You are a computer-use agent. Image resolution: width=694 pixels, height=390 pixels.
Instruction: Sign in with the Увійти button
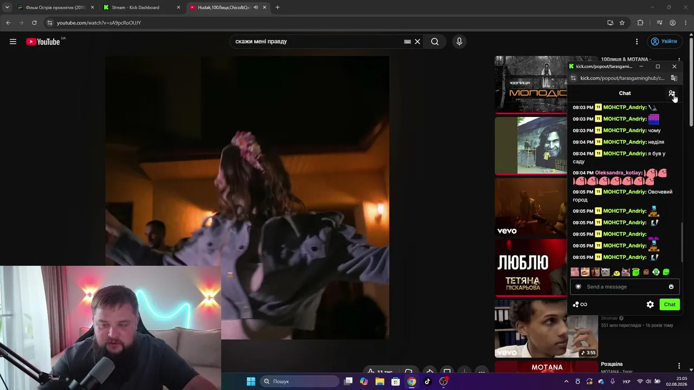pos(664,42)
